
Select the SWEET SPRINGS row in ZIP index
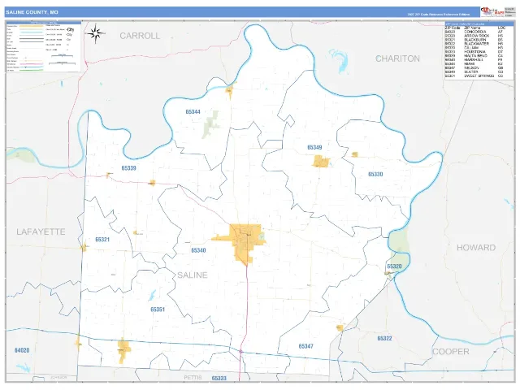point(474,76)
